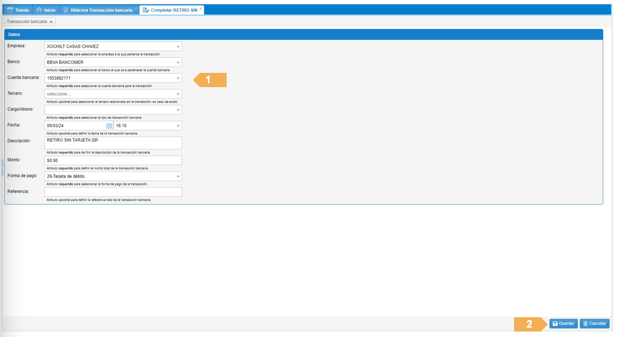Expand the Banco dropdown list
This screenshot has height=337, width=618.
pos(178,62)
